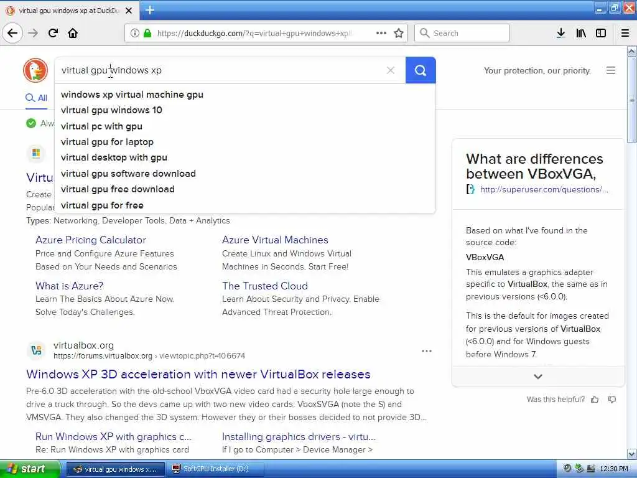Click the forward navigation arrow
This screenshot has width=637, height=478.
[33, 33]
